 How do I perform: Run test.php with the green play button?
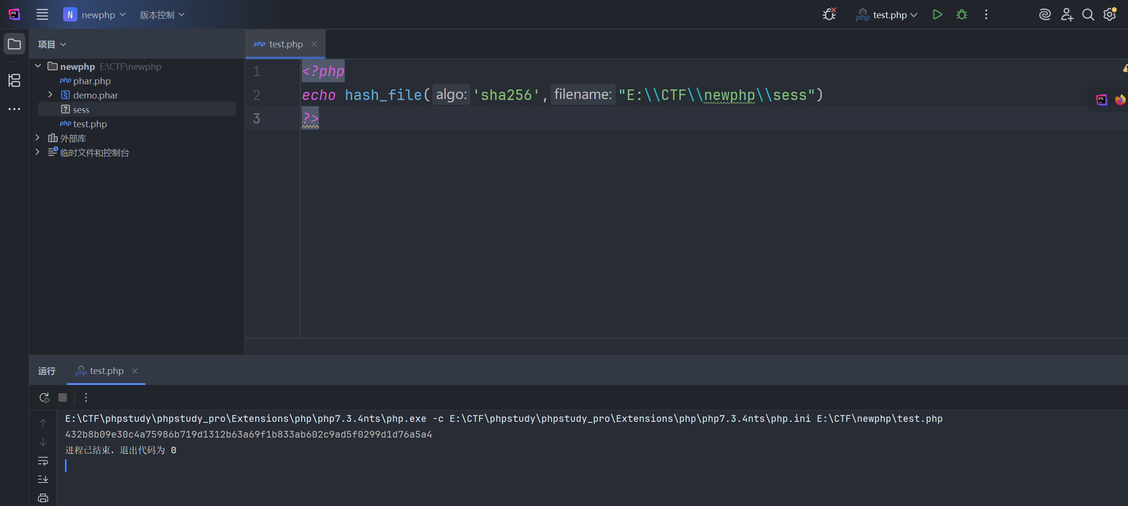point(937,15)
